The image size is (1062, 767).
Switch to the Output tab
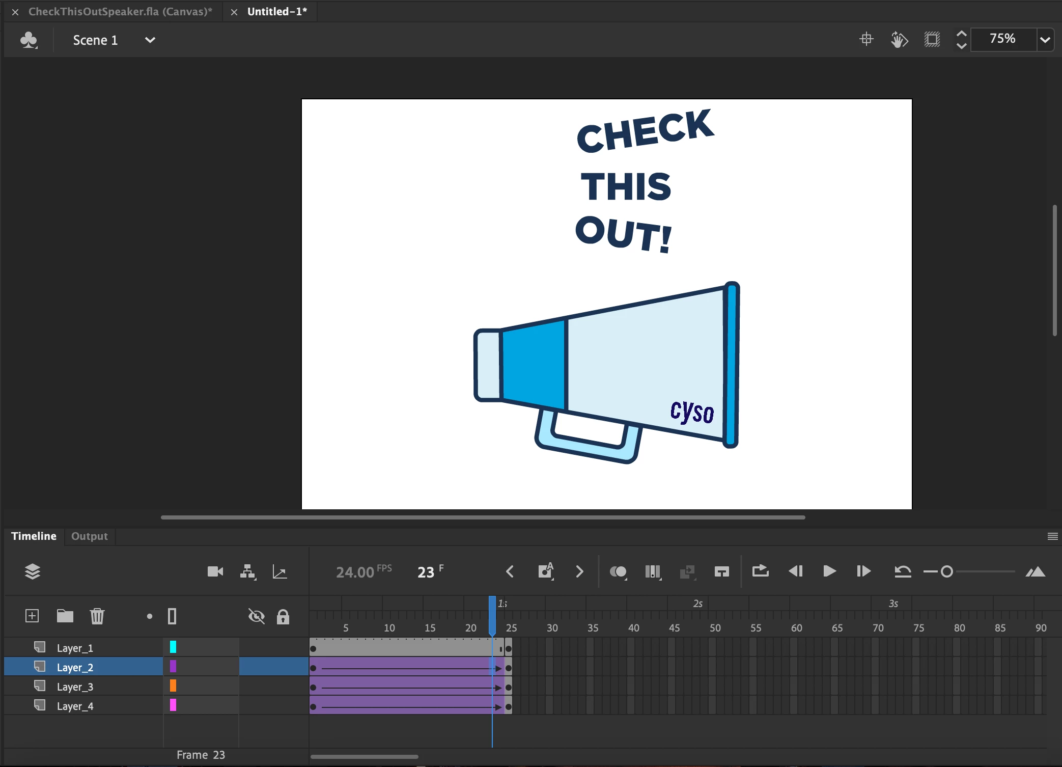(90, 536)
